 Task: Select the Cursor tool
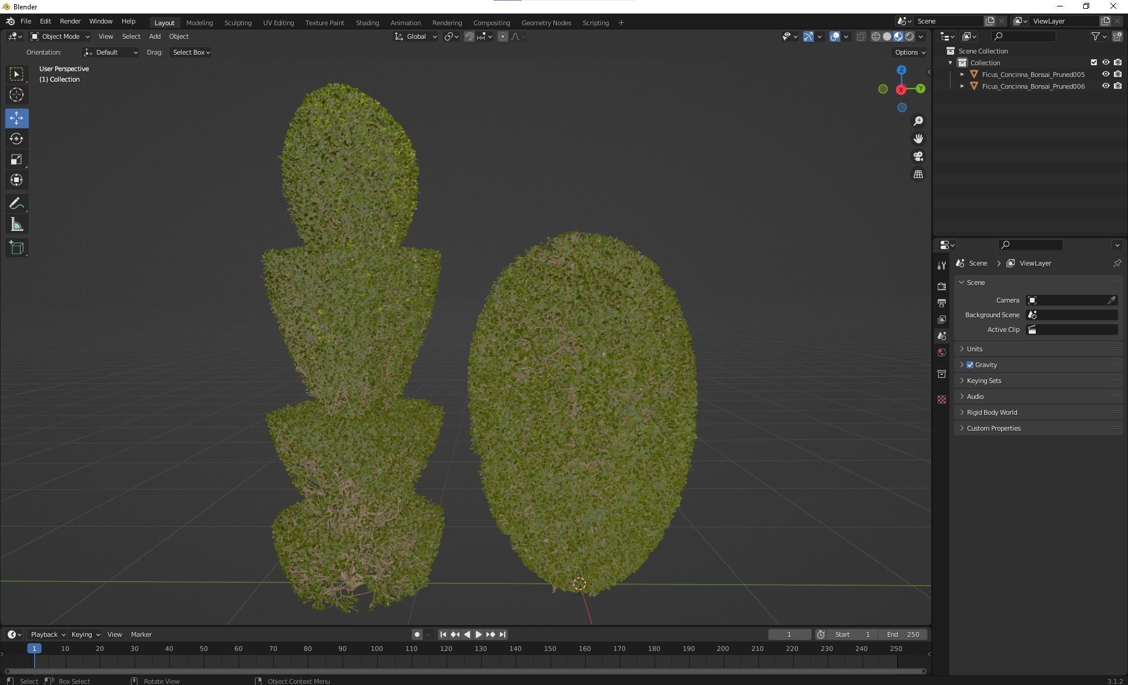tap(16, 95)
